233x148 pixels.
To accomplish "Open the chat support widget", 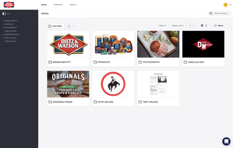I will (226, 141).
